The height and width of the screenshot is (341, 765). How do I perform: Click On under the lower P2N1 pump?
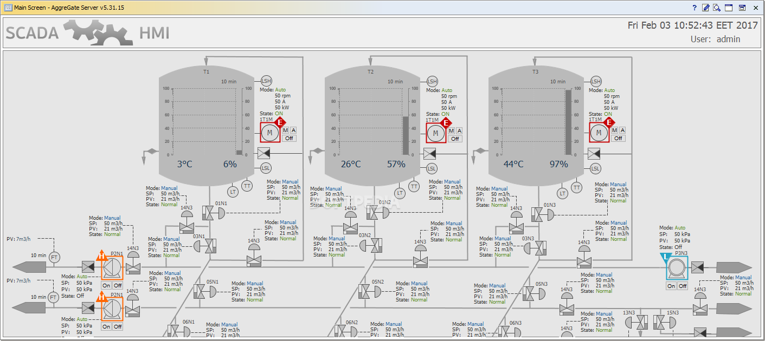[106, 326]
